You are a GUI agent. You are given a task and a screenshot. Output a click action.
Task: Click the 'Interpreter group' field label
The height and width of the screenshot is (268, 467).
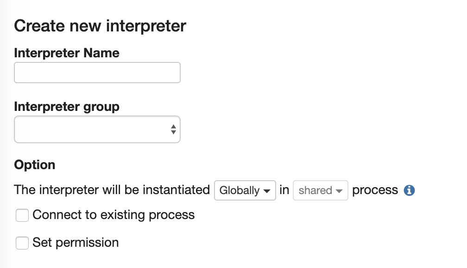67,107
